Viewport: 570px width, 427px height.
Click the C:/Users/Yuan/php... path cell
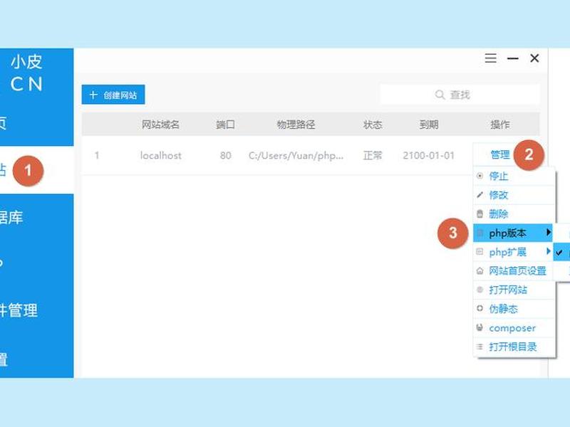296,155
